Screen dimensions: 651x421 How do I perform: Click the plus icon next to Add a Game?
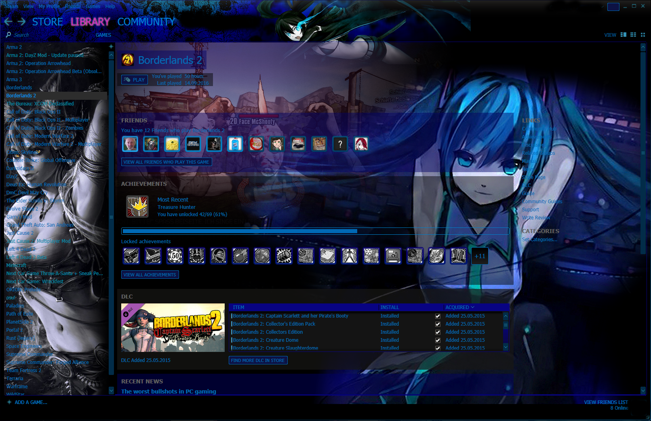coord(9,402)
